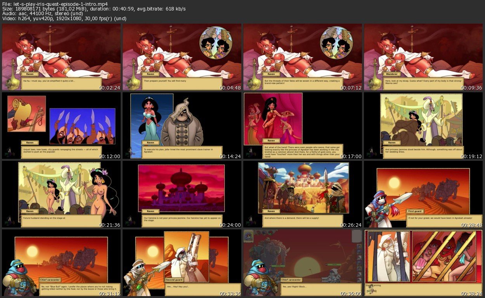The width and height of the screenshot is (485, 298).
Task: Open the thumbnail at 00:17:00
Action: coord(303,126)
